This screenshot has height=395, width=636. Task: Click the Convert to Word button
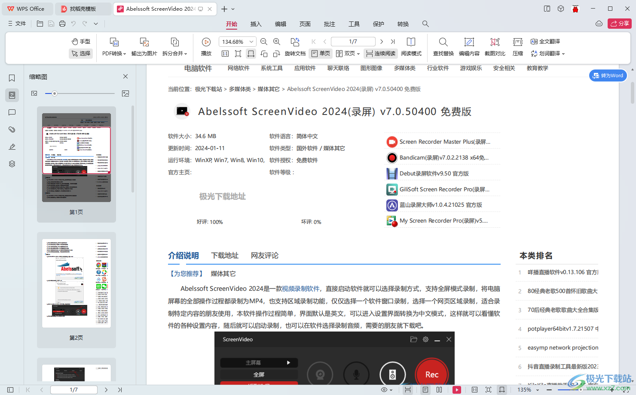coord(608,75)
